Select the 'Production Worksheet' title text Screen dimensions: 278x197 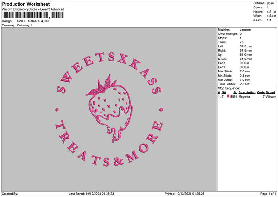coord(26,4)
